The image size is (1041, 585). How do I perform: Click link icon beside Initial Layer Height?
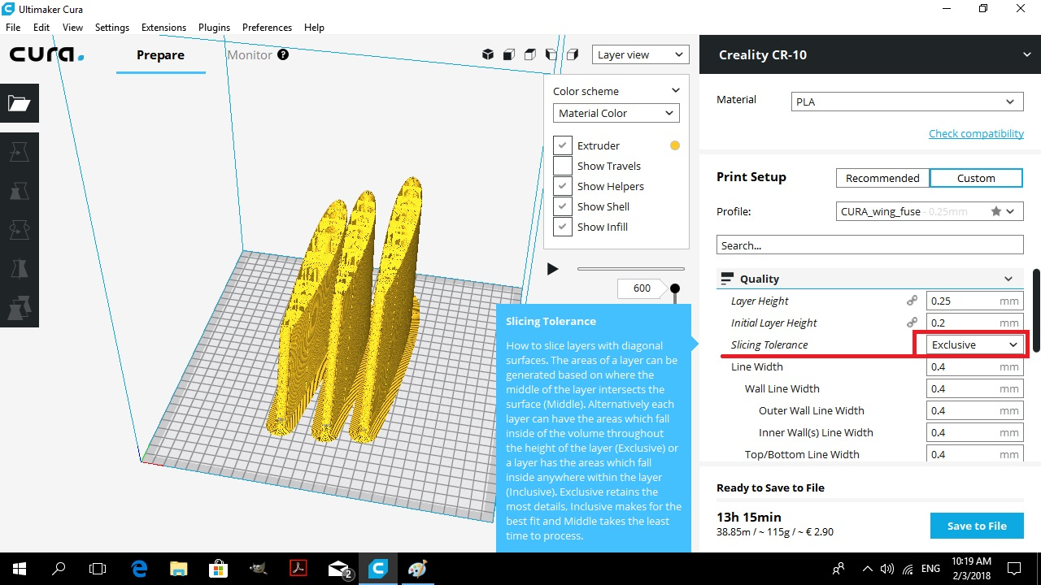coord(913,323)
